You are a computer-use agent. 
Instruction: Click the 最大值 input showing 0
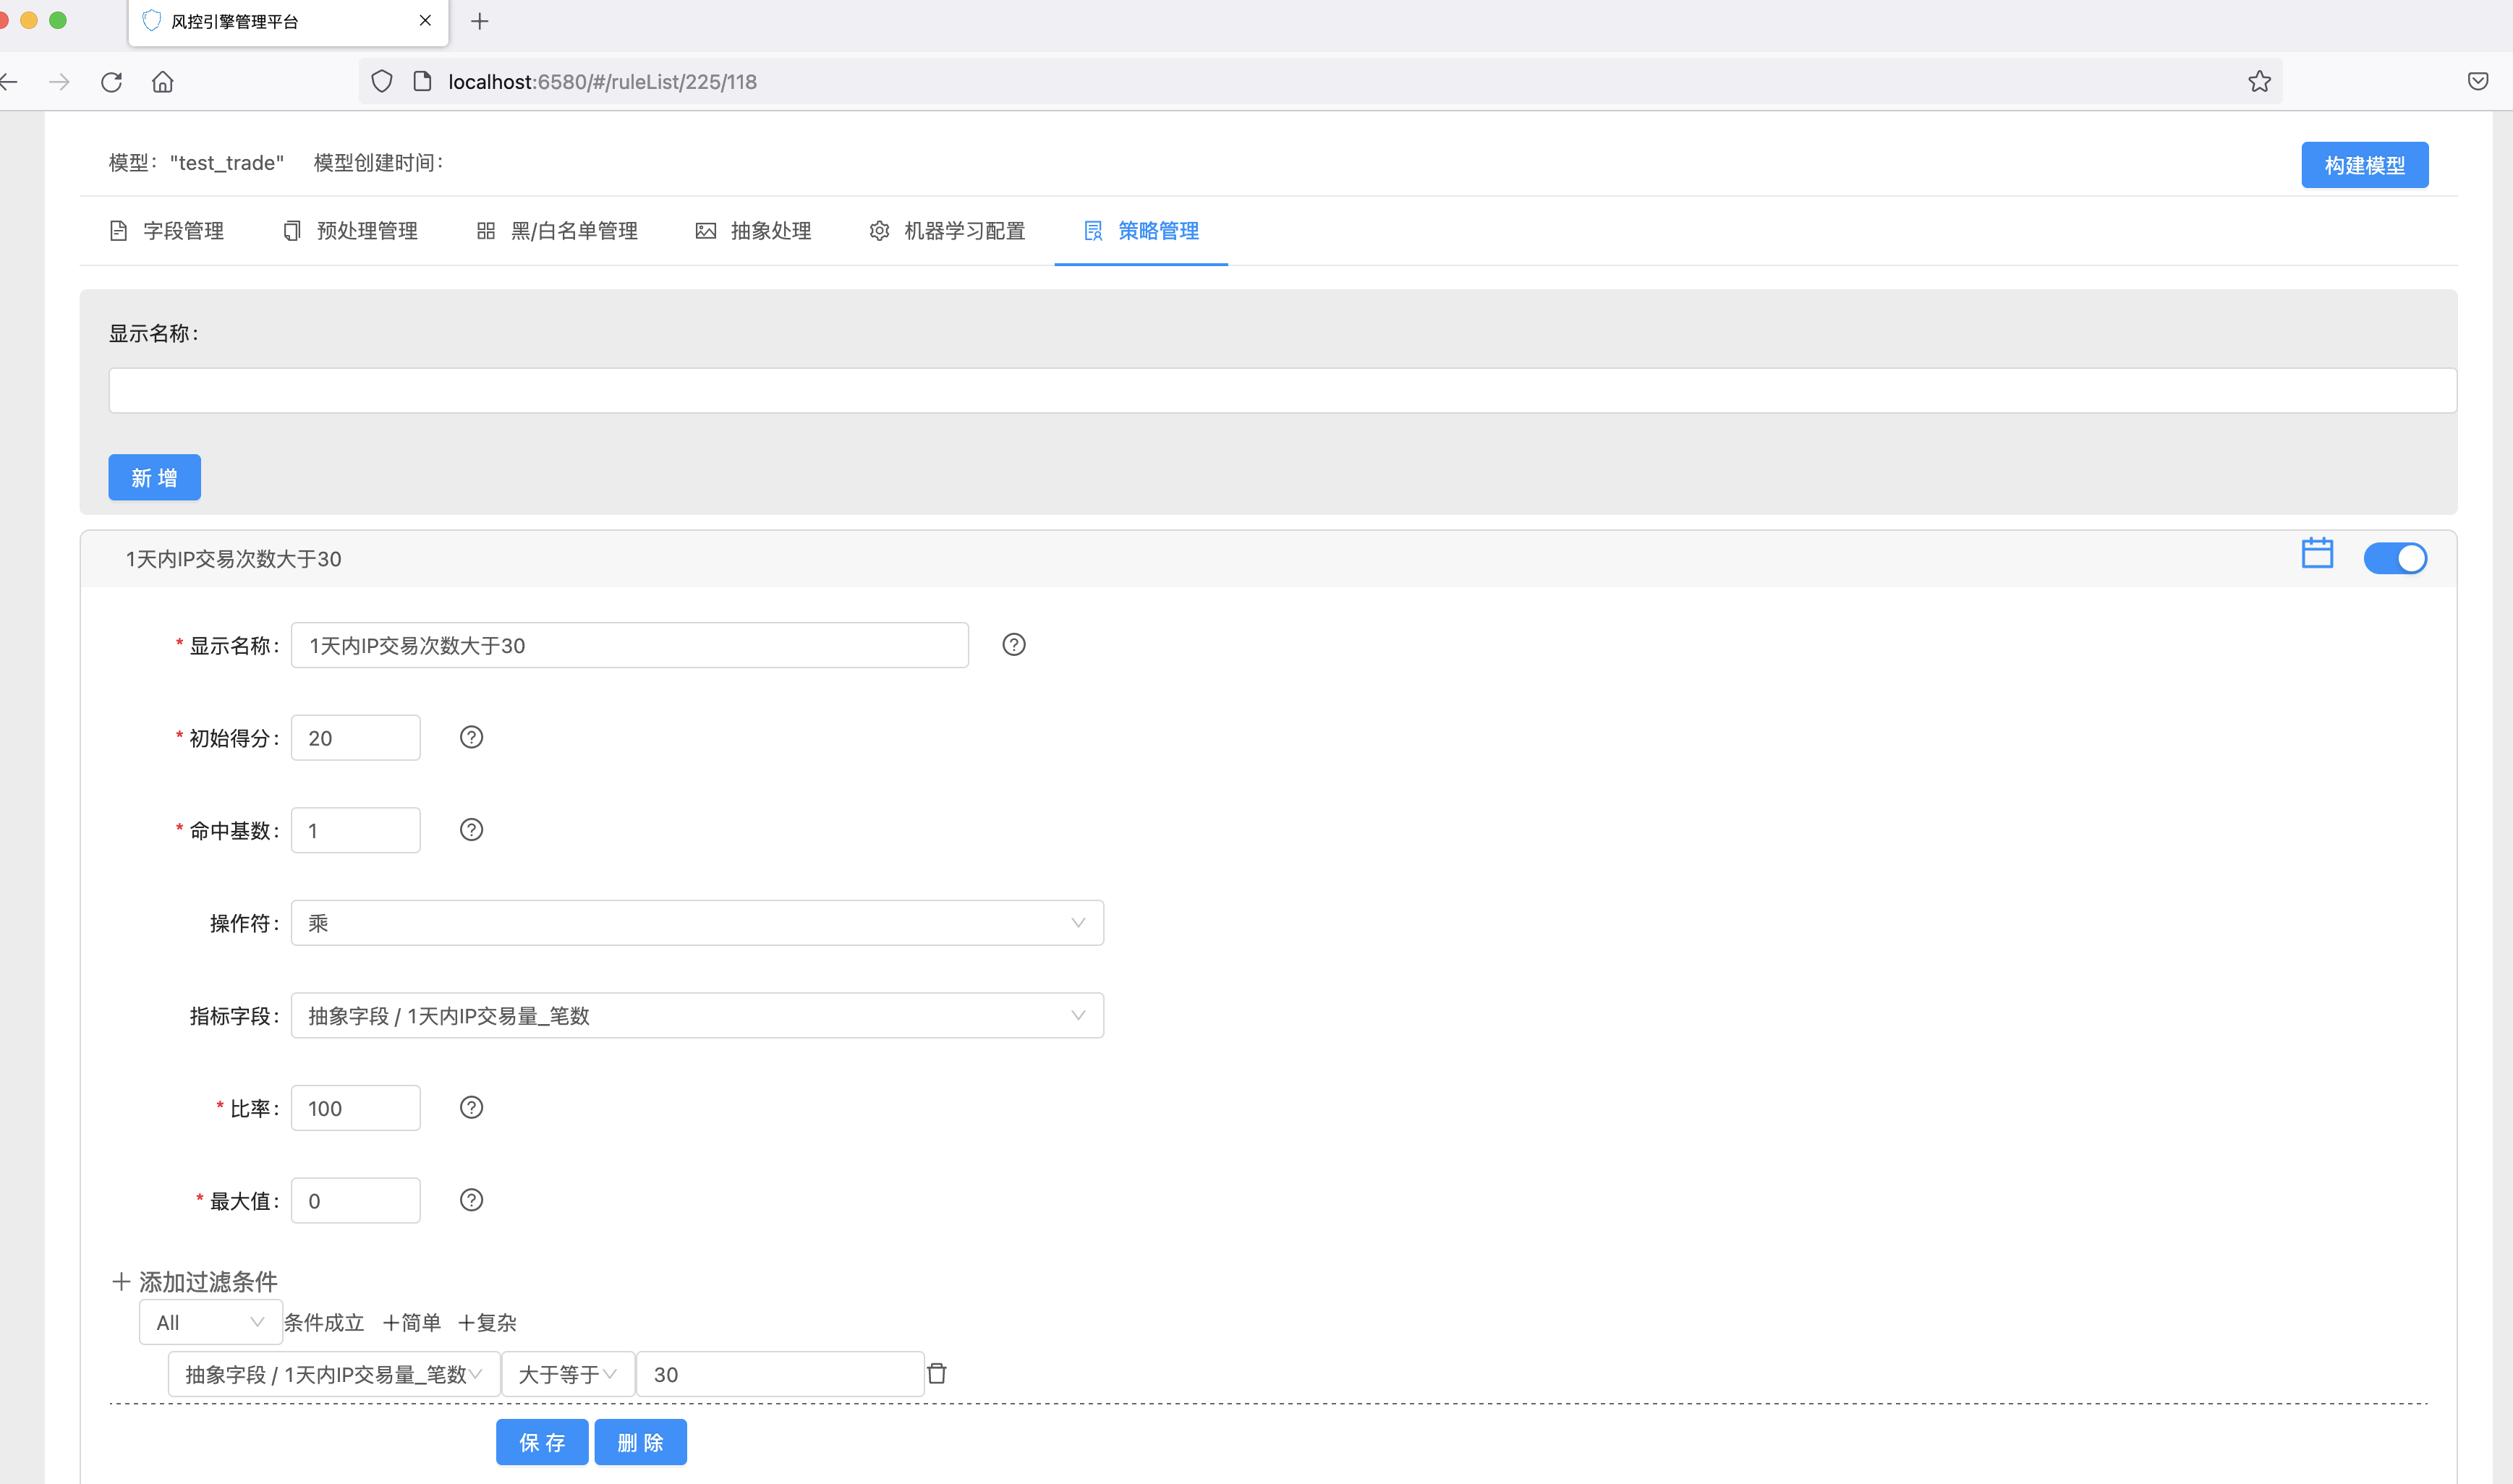(x=355, y=1200)
